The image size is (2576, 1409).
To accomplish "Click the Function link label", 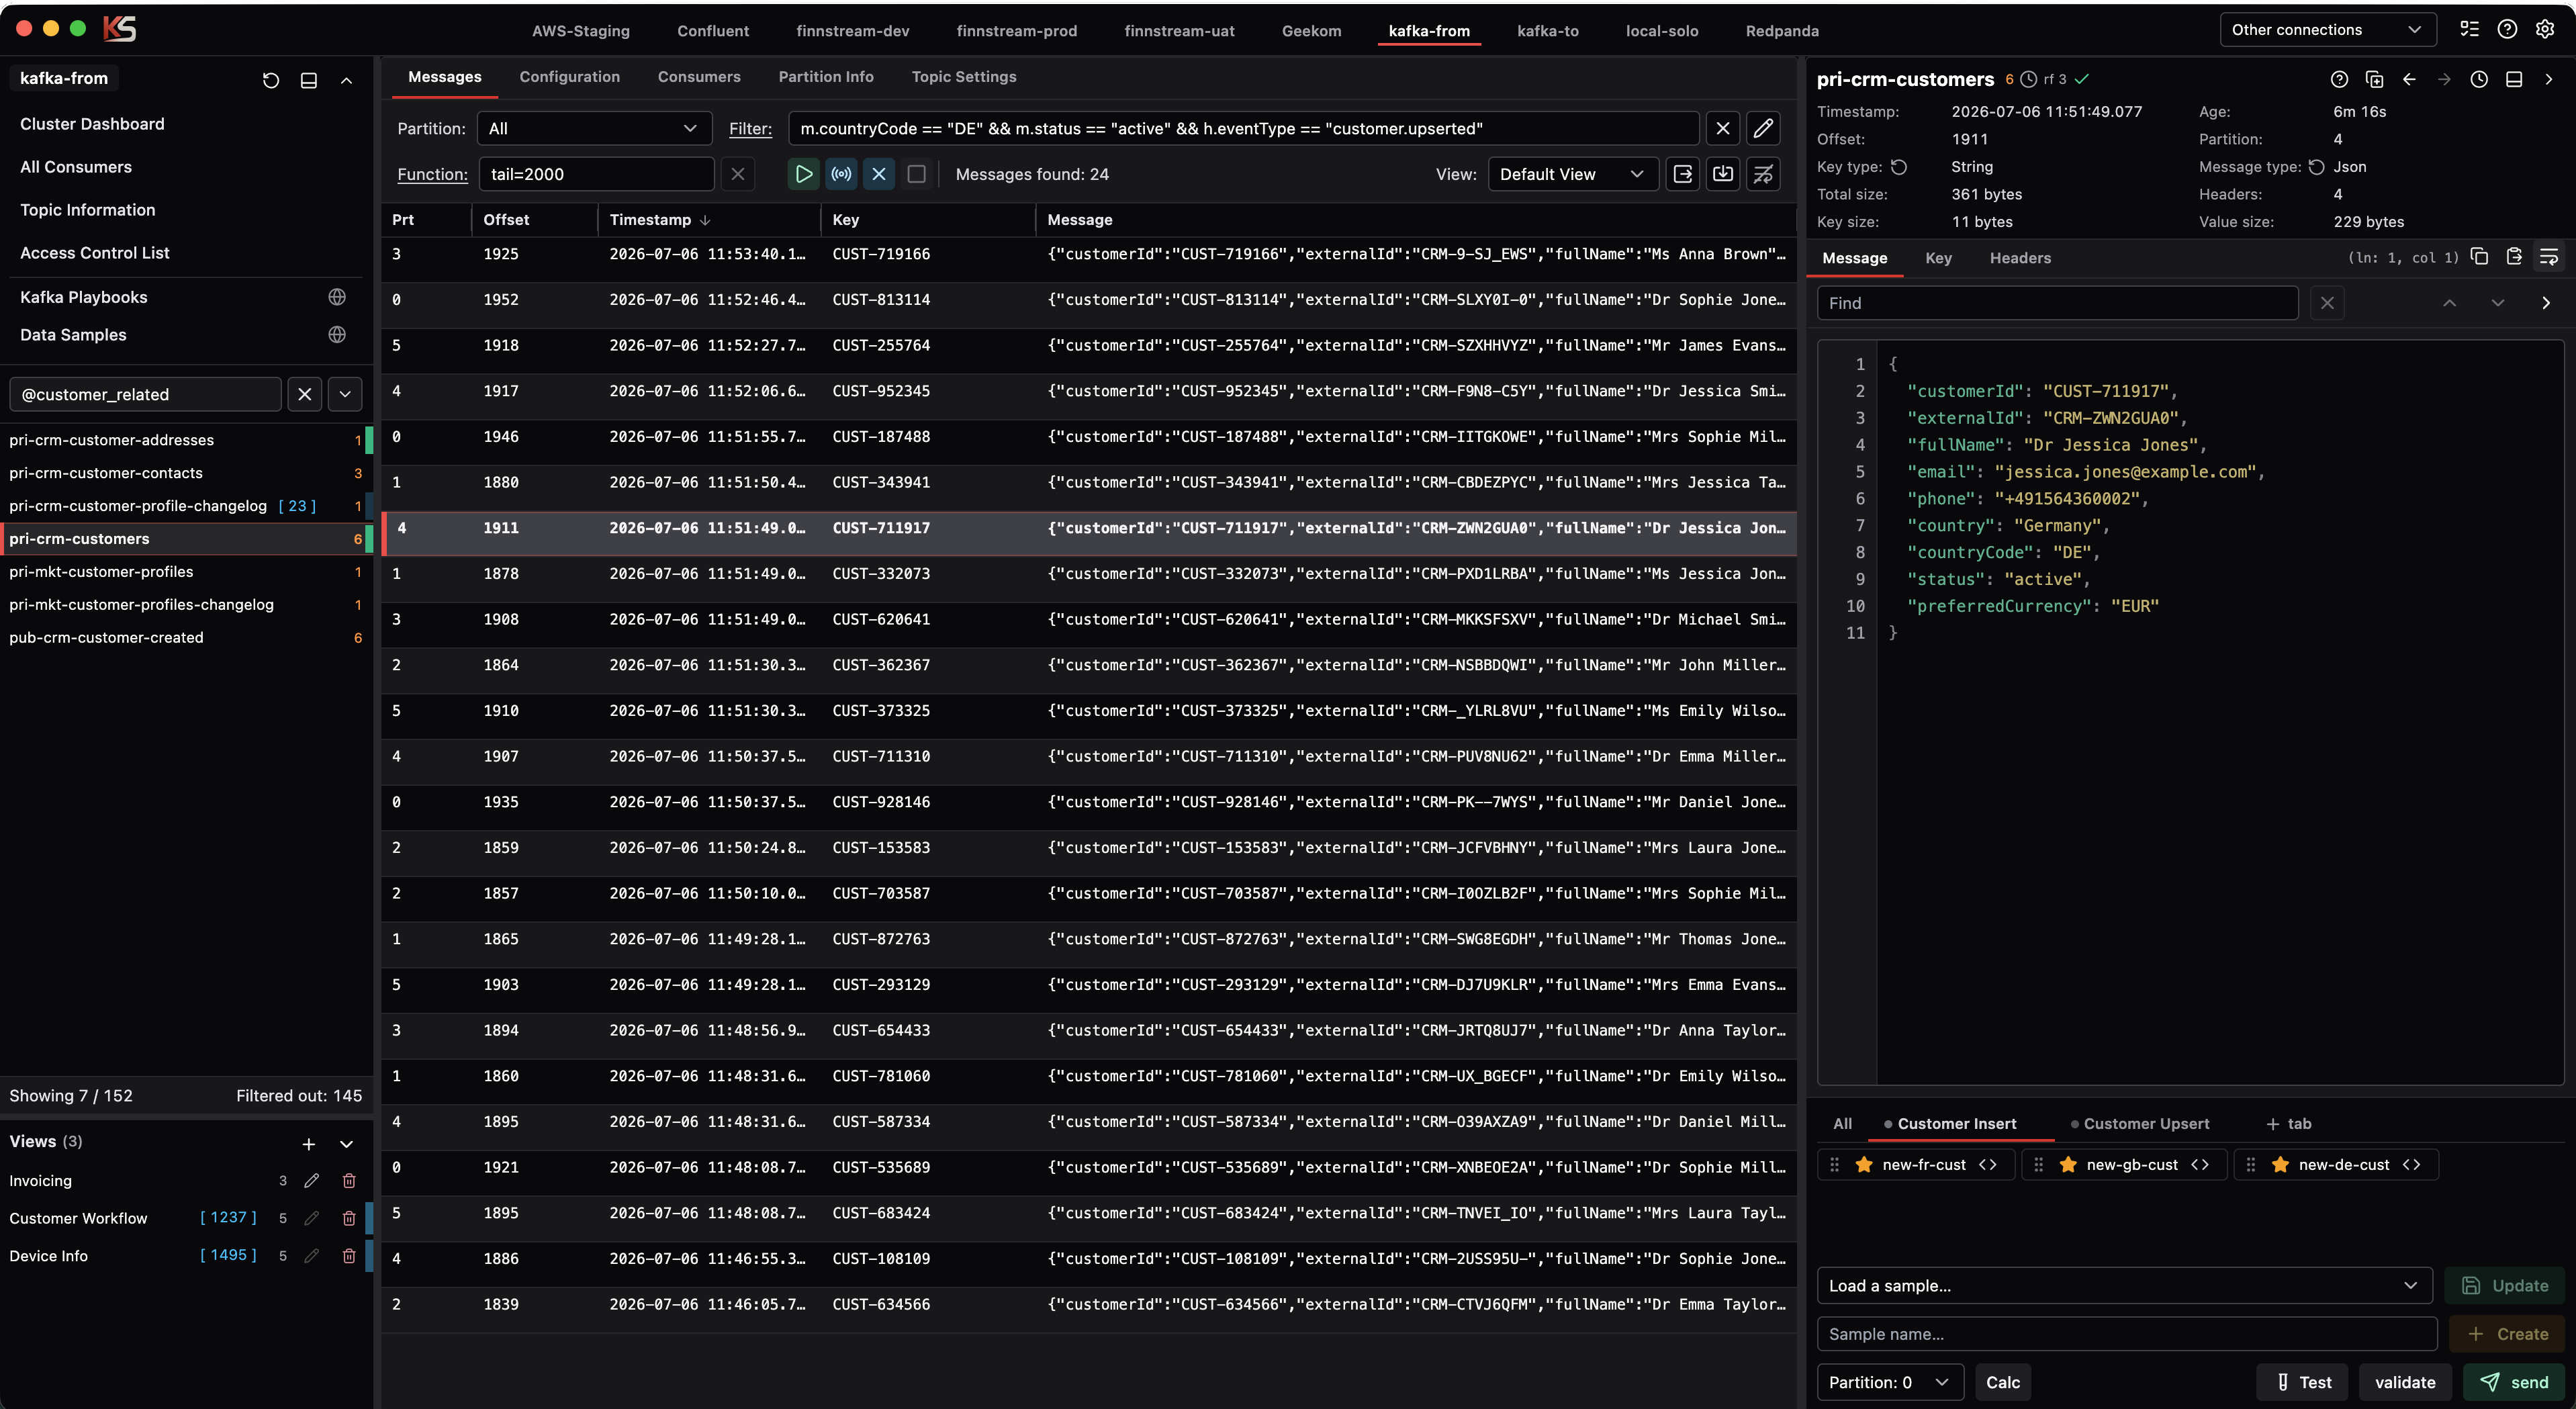I will coord(432,174).
